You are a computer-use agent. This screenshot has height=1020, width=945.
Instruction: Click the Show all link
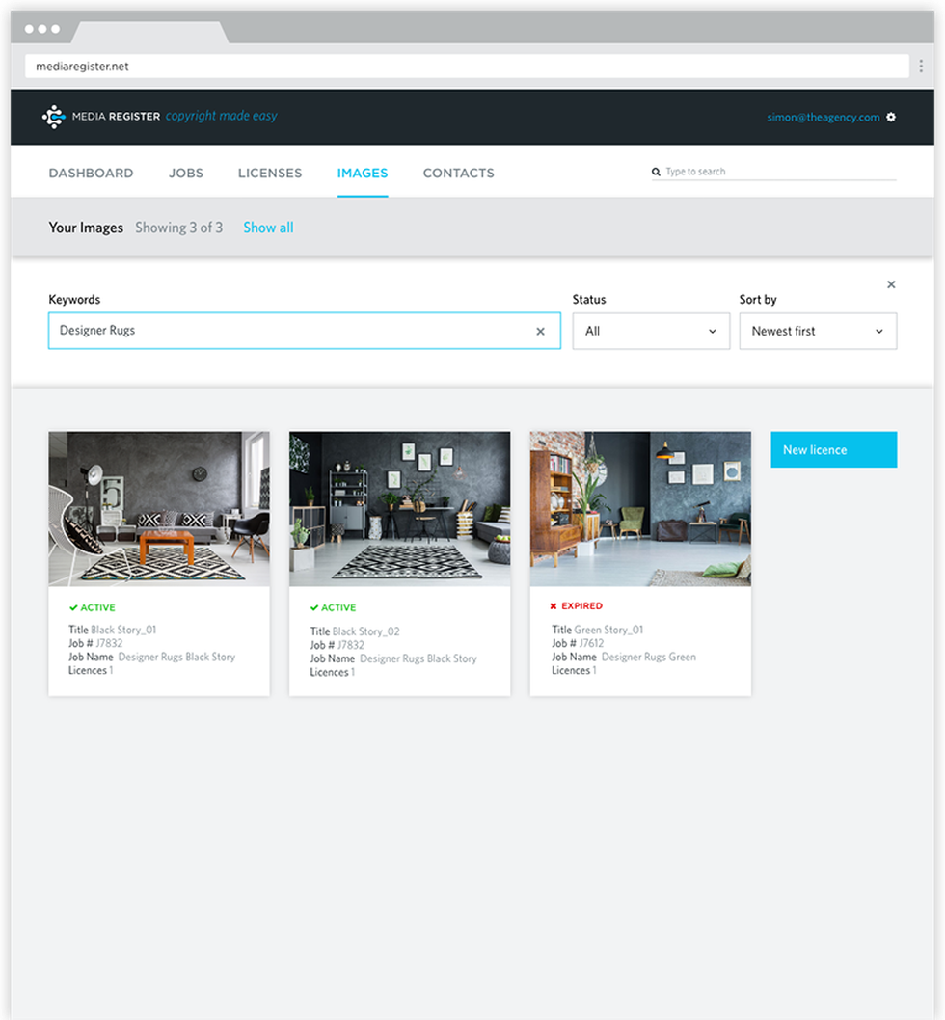point(268,228)
